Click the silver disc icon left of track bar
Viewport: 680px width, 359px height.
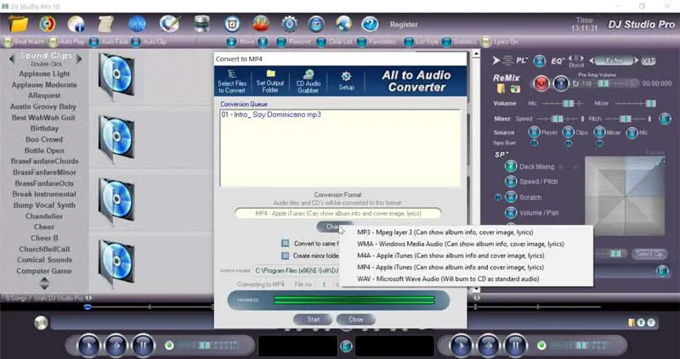(x=41, y=323)
